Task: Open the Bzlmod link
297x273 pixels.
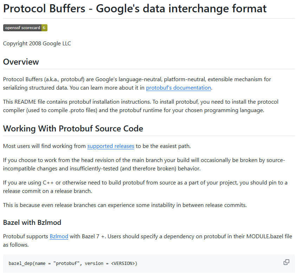Action: [x=59, y=236]
